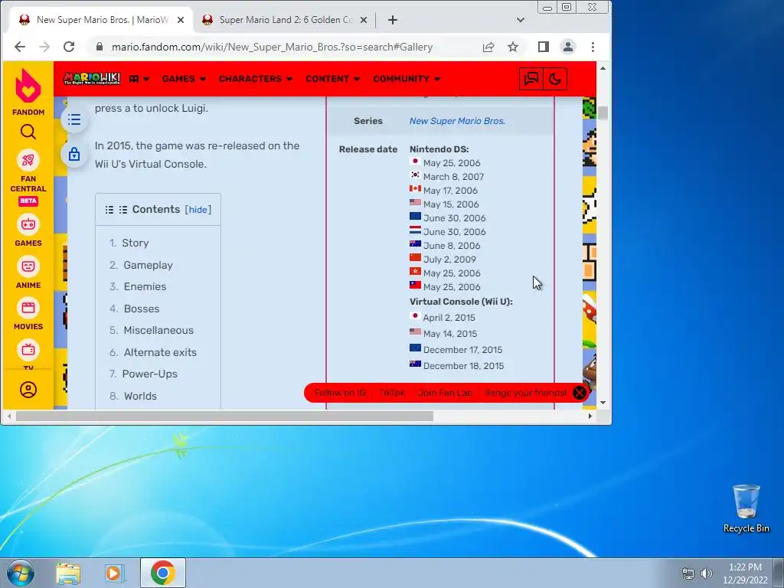Go forward in browser history
Image resolution: width=784 pixels, height=588 pixels.
coord(44,47)
